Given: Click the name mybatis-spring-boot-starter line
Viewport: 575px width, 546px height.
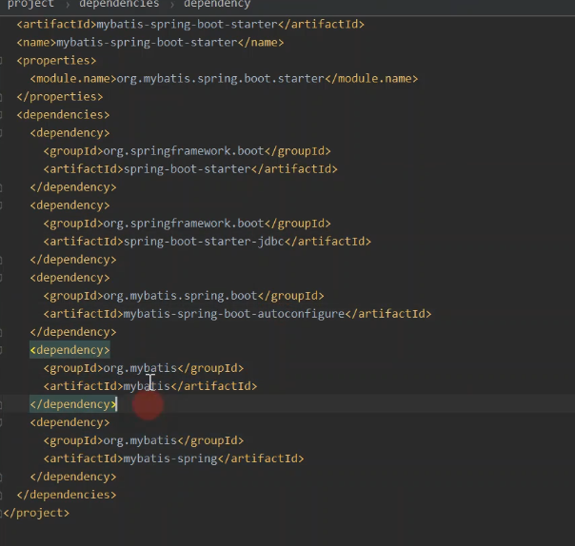Looking at the screenshot, I should (150, 43).
